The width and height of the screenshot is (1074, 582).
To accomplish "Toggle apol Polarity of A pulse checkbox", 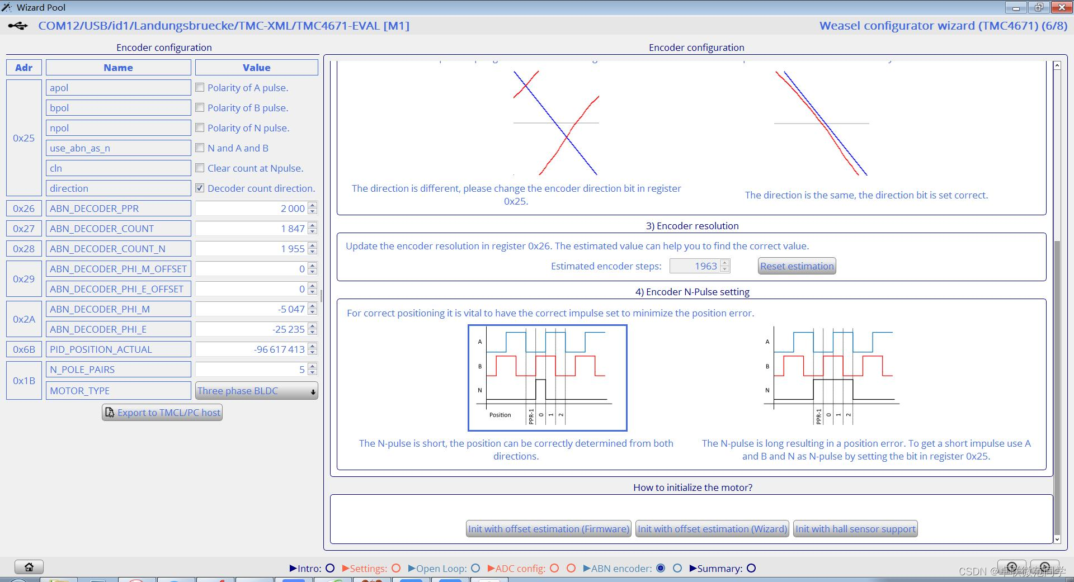I will coord(200,87).
